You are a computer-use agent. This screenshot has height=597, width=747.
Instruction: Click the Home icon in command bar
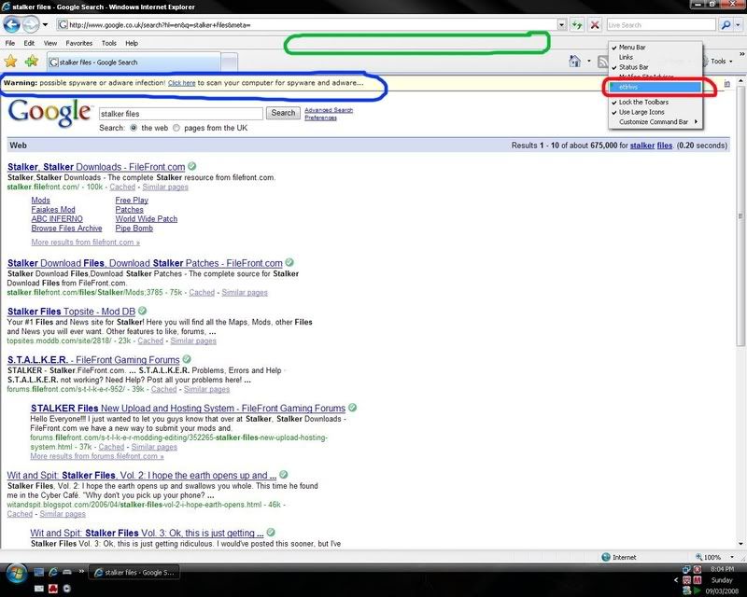[x=576, y=62]
